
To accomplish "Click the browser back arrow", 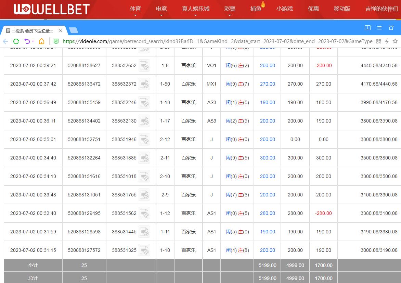I will click(5, 41).
